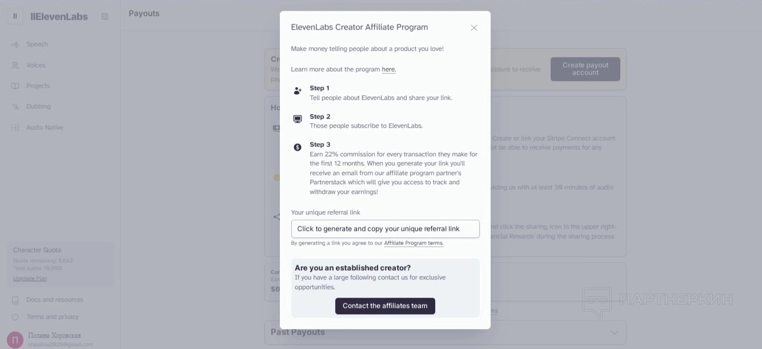Screen dimensions: 762x349
Task: Collapse the sidebar with the panel icon
Action: click(x=105, y=17)
